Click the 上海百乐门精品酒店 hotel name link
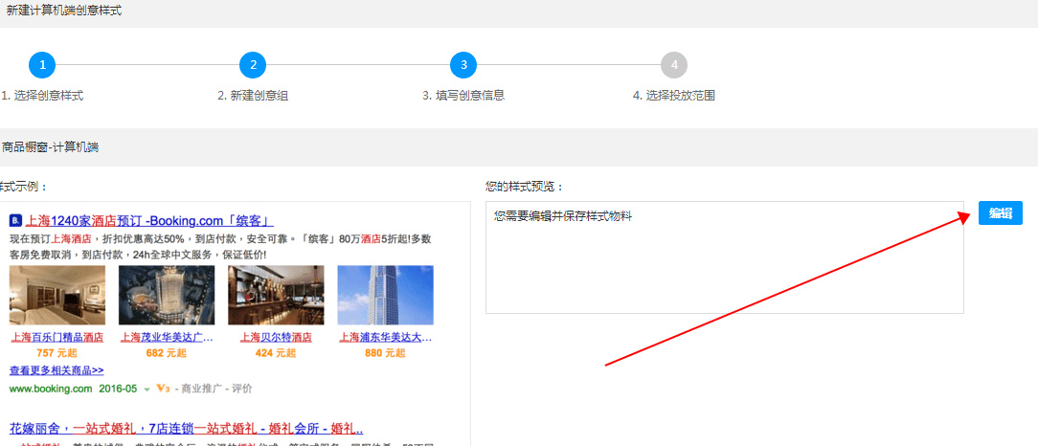The width and height of the screenshot is (1038, 446). (57, 338)
